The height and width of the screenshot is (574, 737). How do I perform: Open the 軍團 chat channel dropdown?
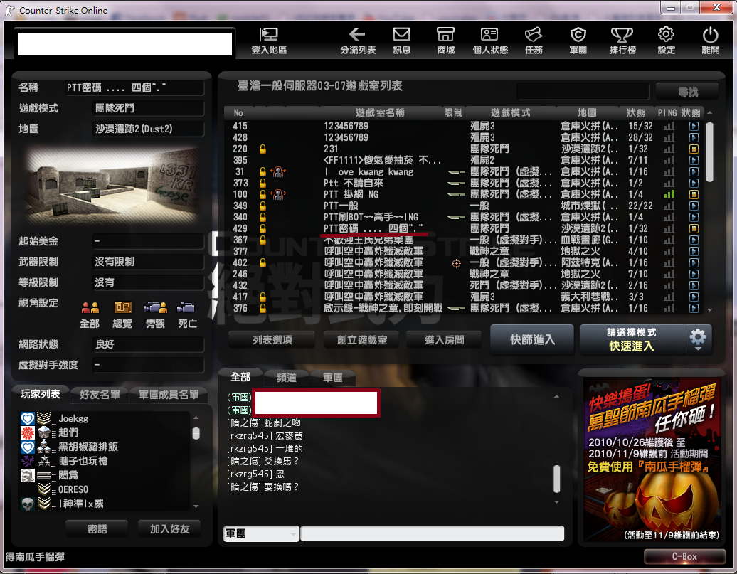261,534
